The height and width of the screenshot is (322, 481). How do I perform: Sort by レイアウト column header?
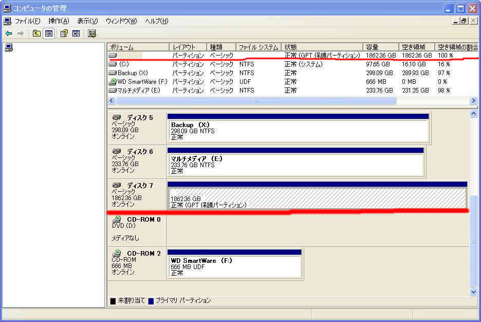pos(188,47)
